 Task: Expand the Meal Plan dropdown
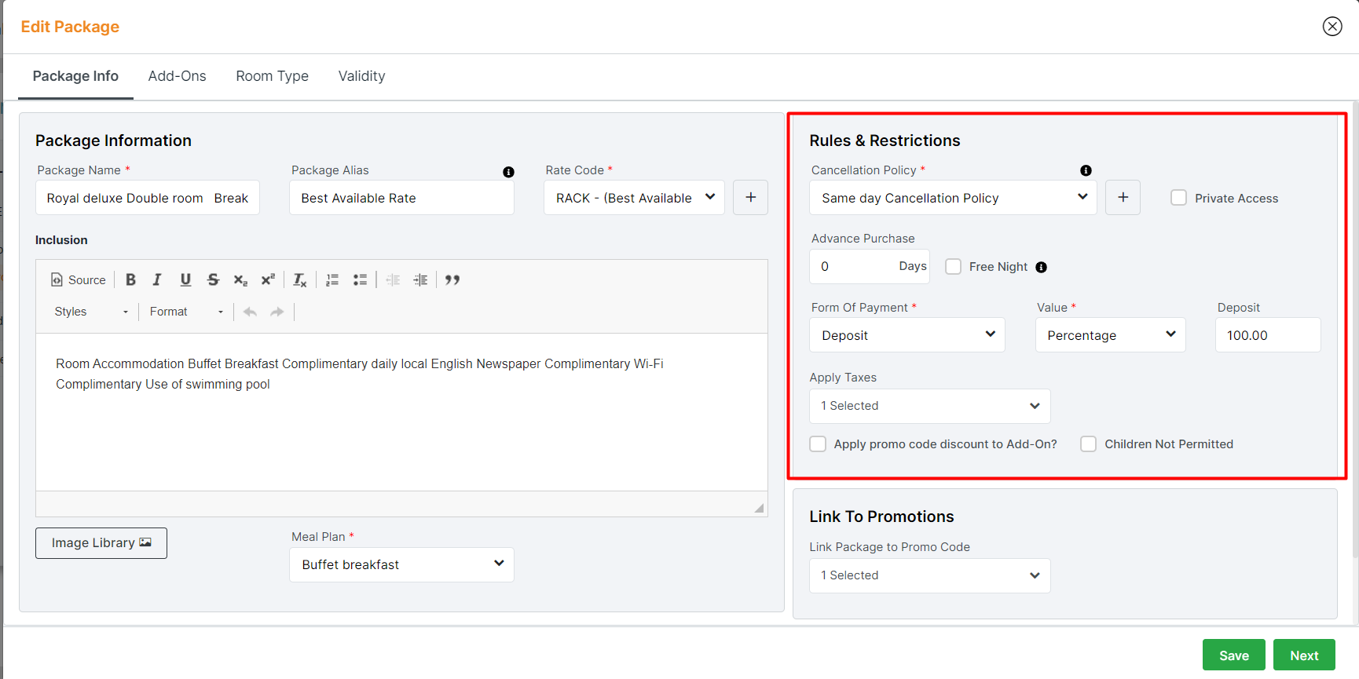pyautogui.click(x=401, y=564)
